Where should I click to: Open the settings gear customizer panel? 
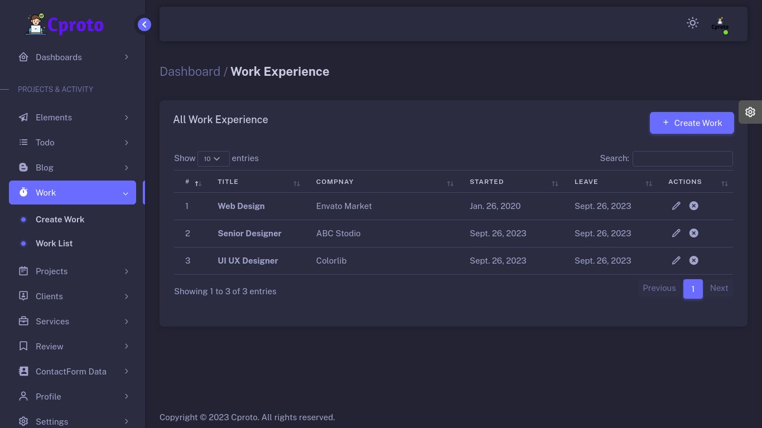750,112
